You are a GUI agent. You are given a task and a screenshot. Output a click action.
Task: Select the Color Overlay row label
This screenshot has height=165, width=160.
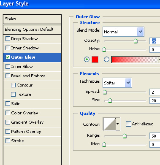pos(24,113)
